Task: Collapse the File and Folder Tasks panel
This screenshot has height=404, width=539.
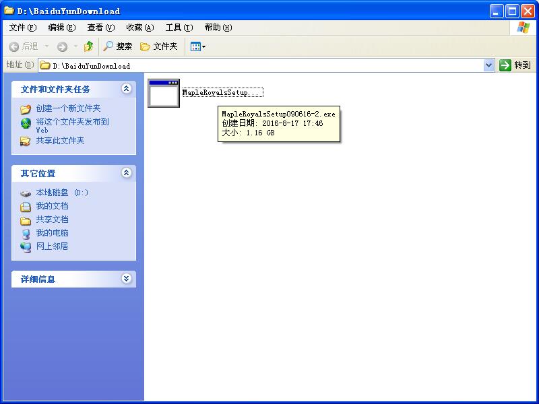Action: 126,89
